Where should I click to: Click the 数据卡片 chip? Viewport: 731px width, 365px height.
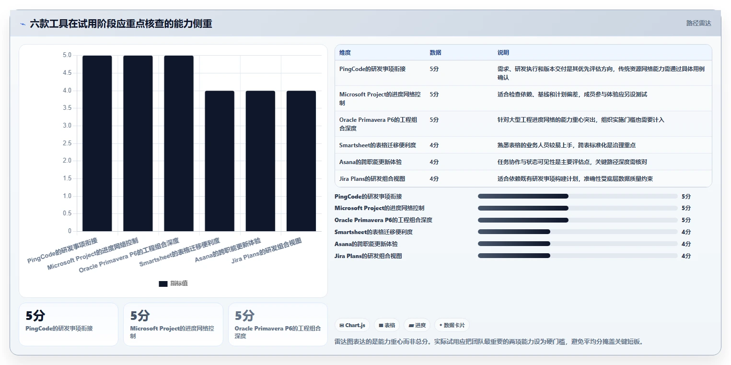452,325
